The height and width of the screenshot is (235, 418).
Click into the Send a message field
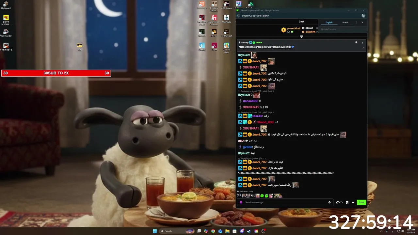tap(285, 202)
